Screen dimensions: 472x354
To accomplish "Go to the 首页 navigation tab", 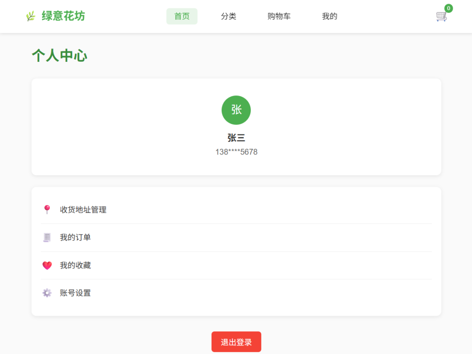I will click(x=182, y=16).
